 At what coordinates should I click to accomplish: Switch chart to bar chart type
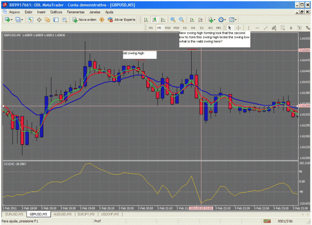tap(146, 19)
